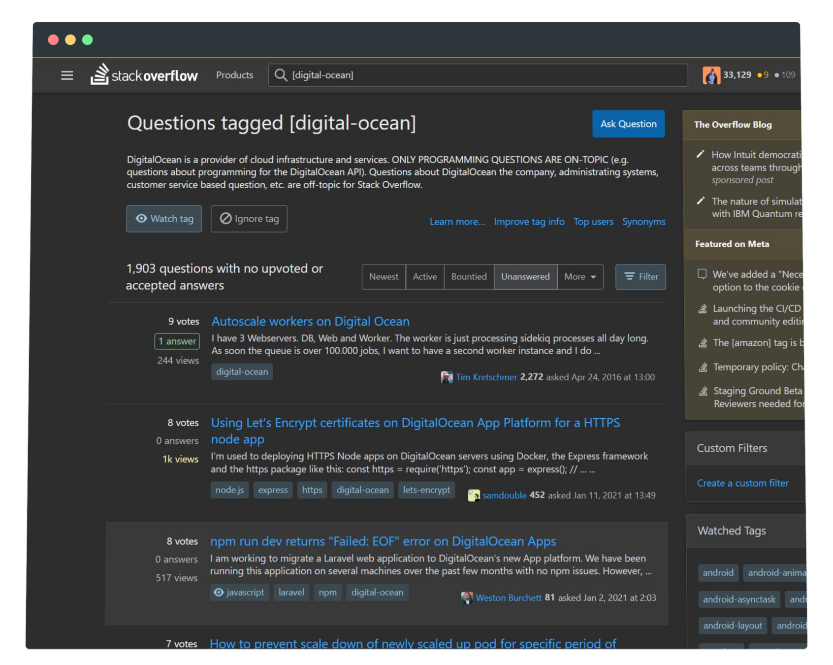Viewport: 833px width, 665px height.
Task: Click the user profile avatar
Action: [711, 75]
